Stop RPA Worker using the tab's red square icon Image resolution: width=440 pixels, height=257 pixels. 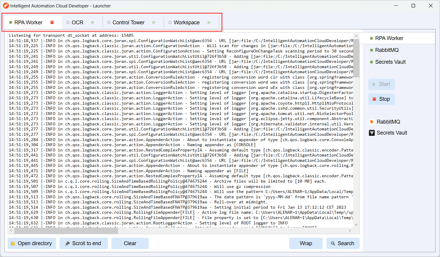pos(52,23)
